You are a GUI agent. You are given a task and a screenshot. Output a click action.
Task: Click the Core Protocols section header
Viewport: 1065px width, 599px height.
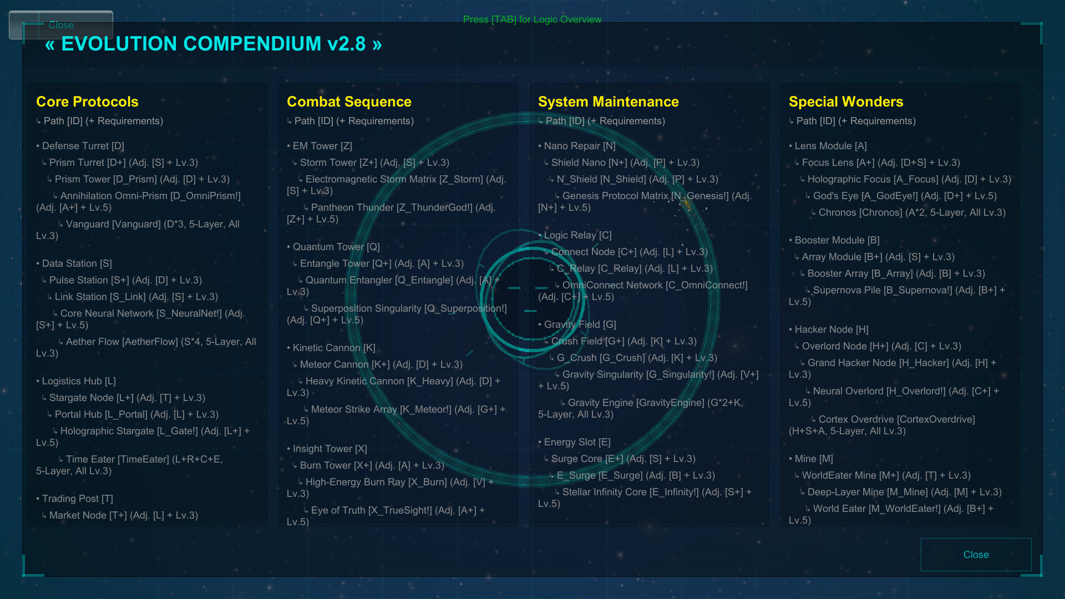pos(88,102)
